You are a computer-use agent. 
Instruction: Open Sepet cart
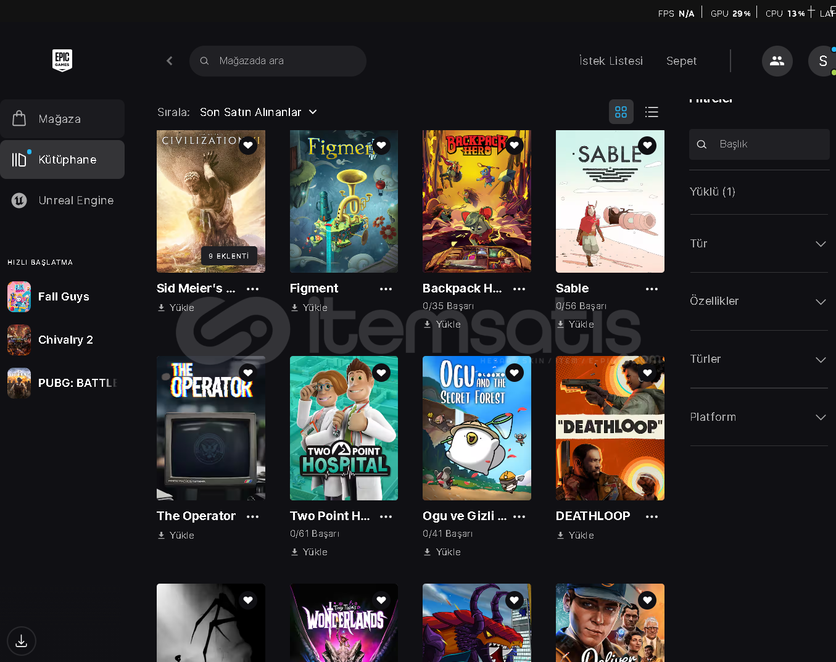pos(681,61)
